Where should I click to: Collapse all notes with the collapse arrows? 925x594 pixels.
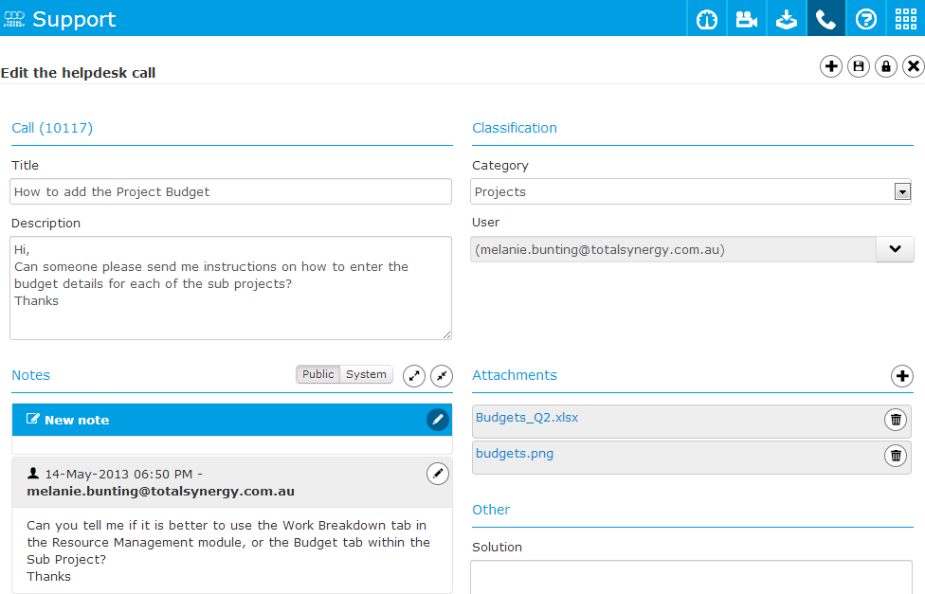point(442,376)
